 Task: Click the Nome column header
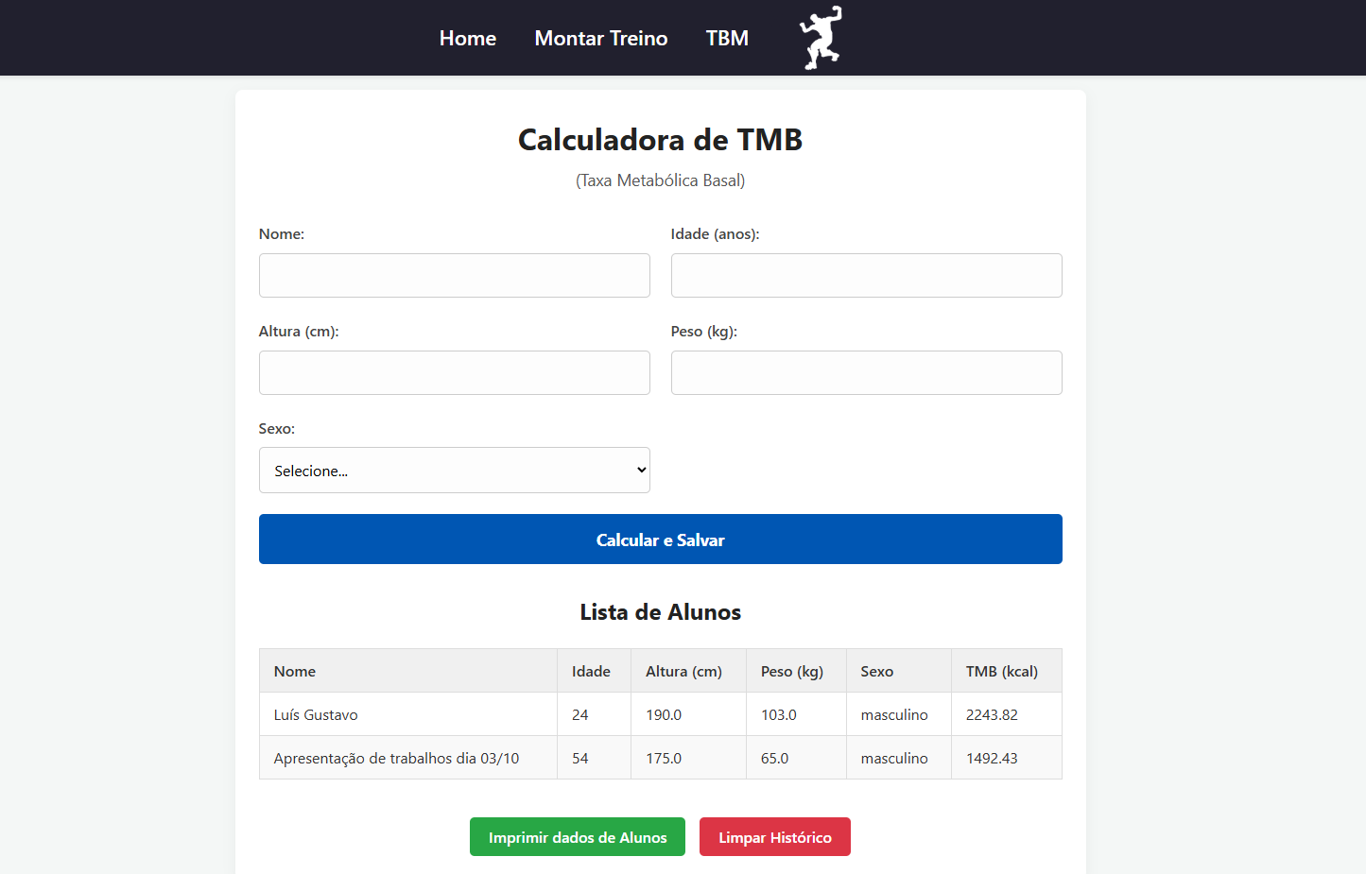(295, 671)
